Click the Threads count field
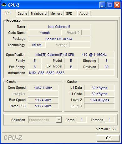Screen dimensions: 122x144 109,120
